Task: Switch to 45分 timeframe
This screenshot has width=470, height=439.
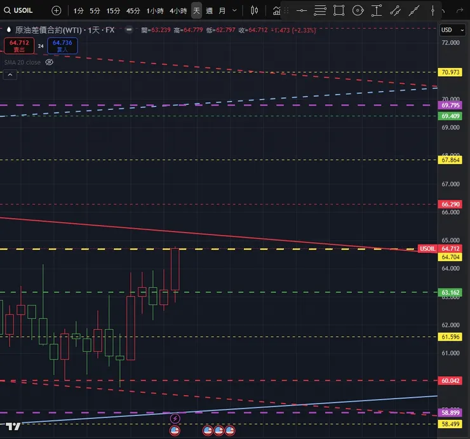Action: click(133, 11)
